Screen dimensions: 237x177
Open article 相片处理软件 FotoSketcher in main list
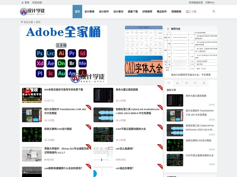point(65,111)
